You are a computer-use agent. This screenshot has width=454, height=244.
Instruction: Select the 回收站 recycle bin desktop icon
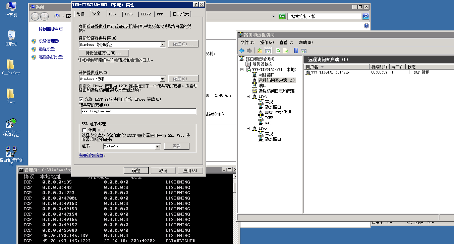click(11, 38)
